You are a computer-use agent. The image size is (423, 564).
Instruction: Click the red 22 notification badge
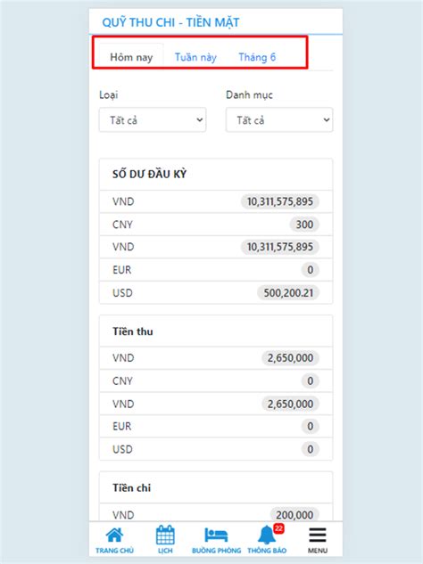tap(278, 528)
